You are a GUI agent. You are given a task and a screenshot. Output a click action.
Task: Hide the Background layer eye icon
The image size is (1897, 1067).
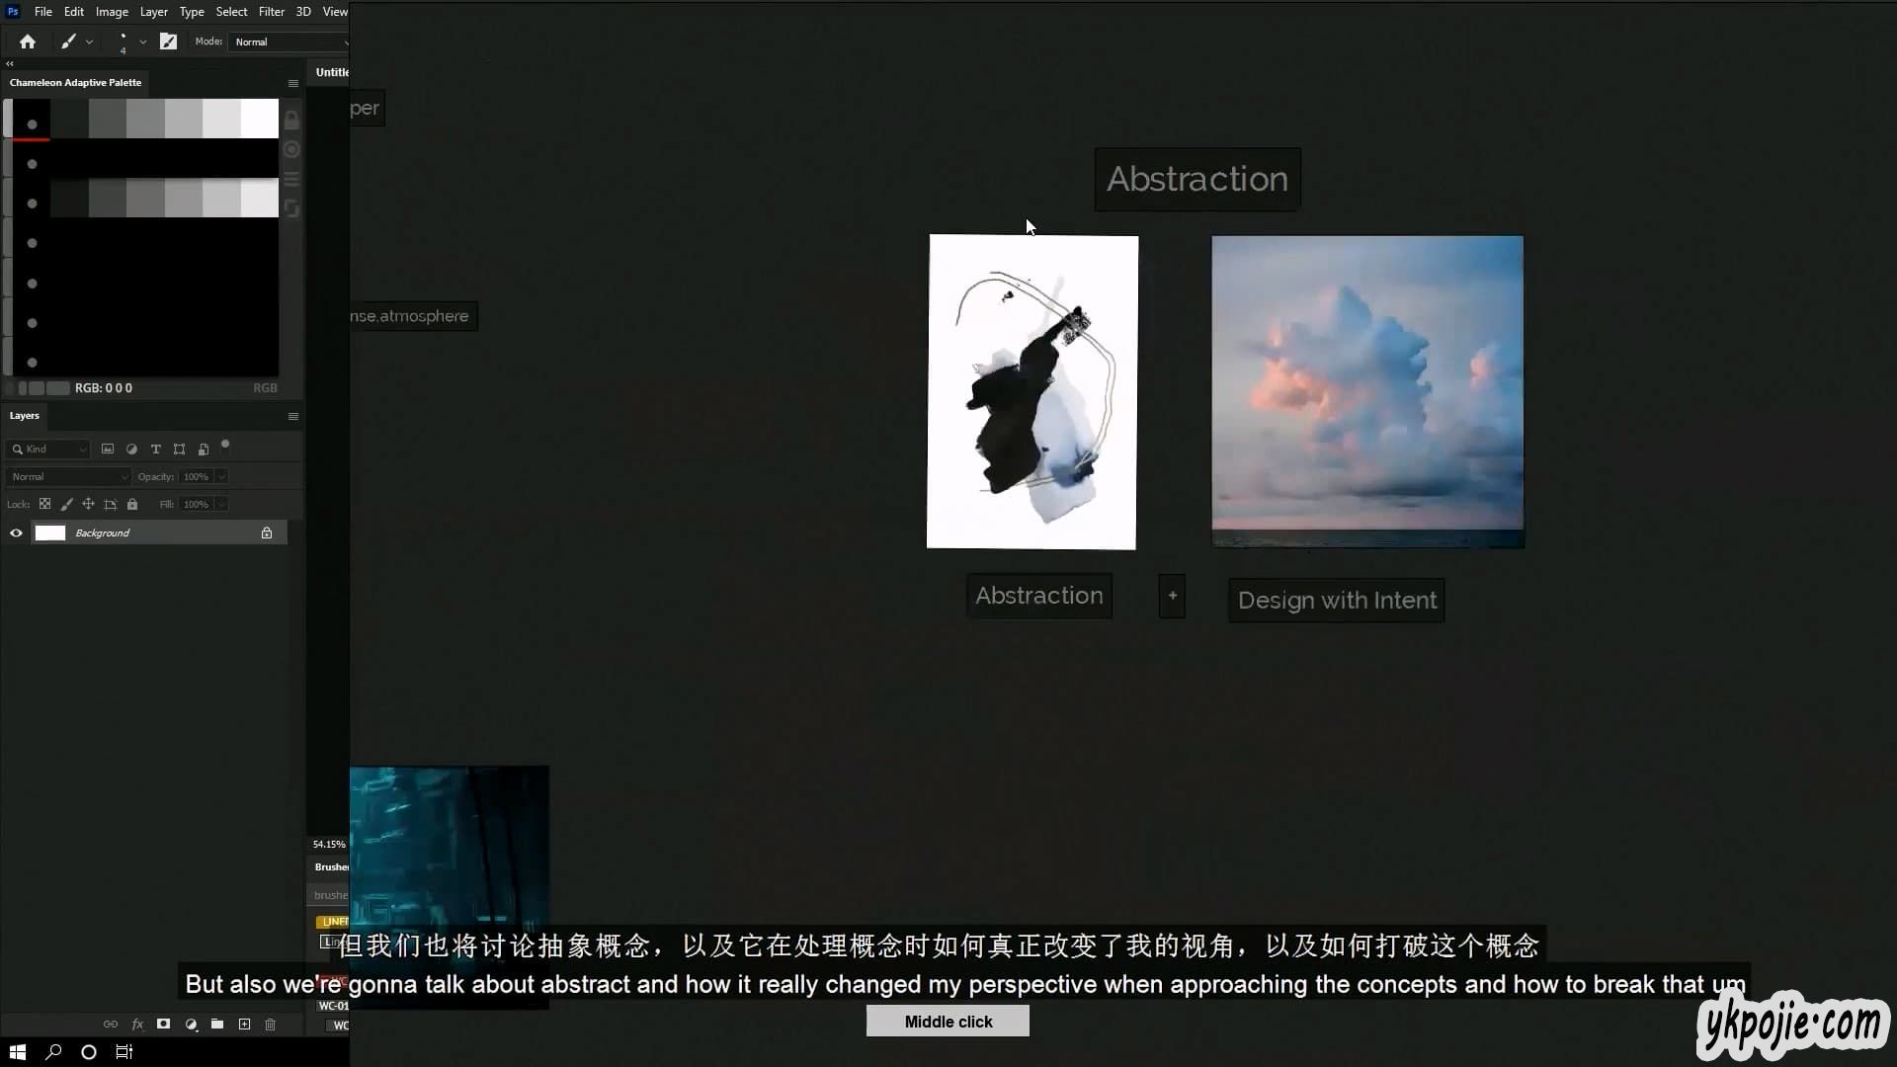pyautogui.click(x=16, y=533)
